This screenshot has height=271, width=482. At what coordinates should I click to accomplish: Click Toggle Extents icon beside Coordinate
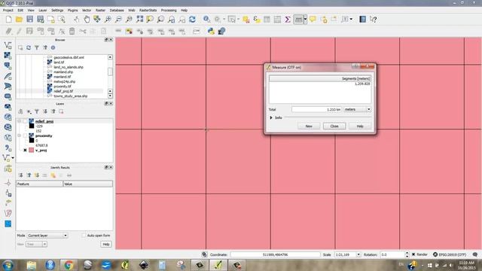pyautogui.click(x=204, y=254)
